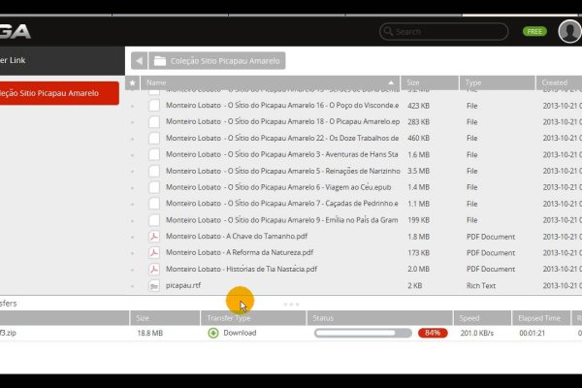Viewport: 582px width, 388px height.
Task: Toggle the favorite dot beside Viagem ao Céu.epub
Action: click(x=133, y=187)
